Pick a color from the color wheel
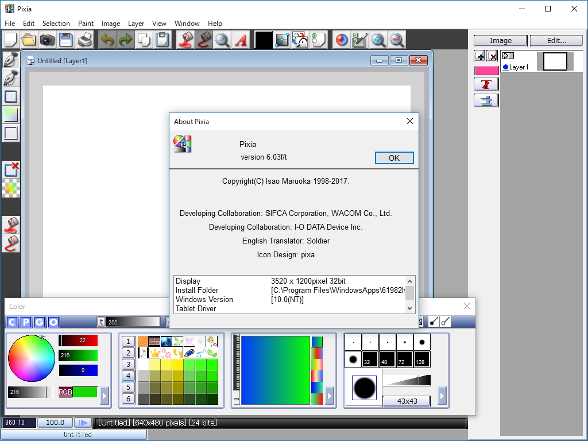The image size is (588, 441). pos(32,359)
